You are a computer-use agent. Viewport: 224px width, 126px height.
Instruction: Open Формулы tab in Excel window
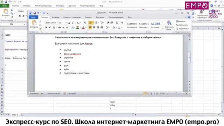[60, 6]
